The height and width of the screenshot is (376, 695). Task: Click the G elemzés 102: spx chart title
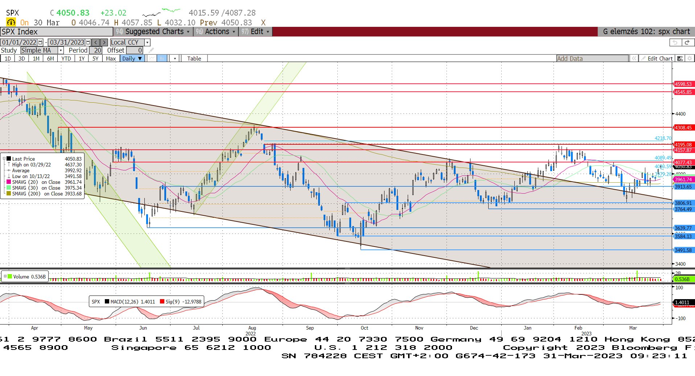646,32
